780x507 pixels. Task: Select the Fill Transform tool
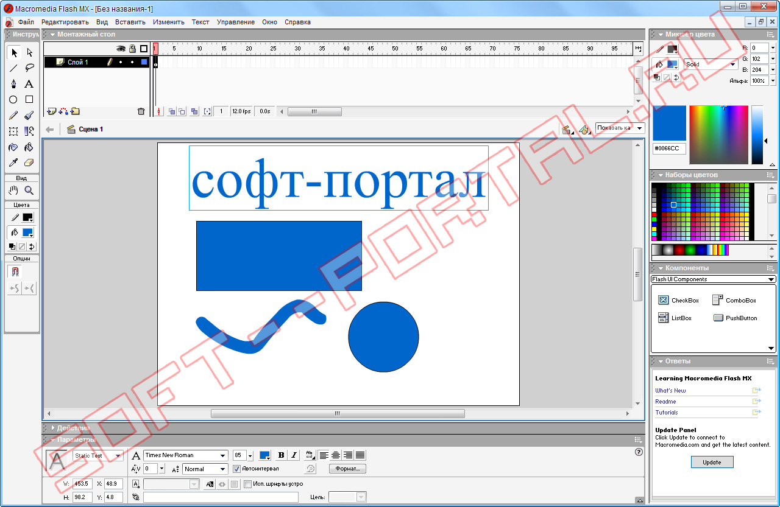coord(29,131)
